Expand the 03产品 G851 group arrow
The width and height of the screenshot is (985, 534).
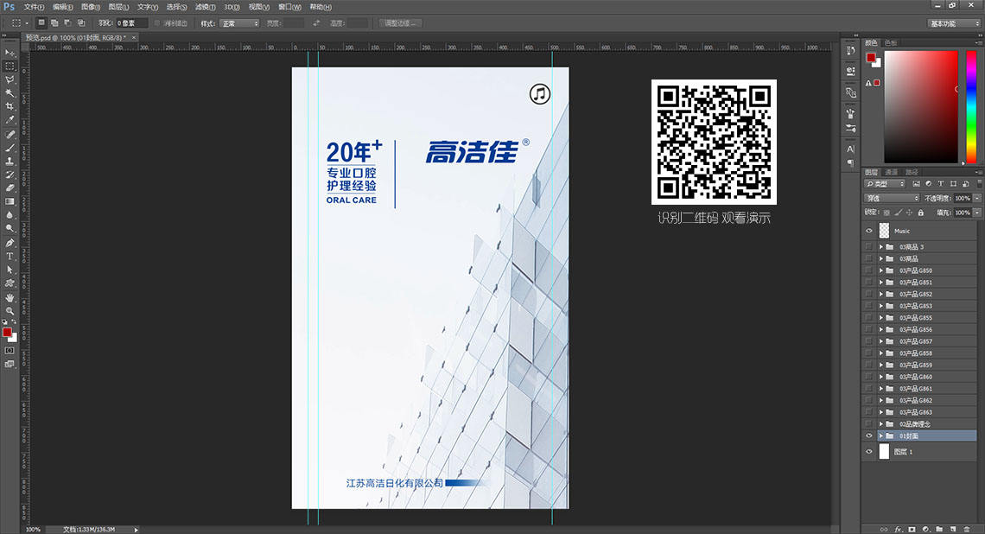(x=881, y=282)
